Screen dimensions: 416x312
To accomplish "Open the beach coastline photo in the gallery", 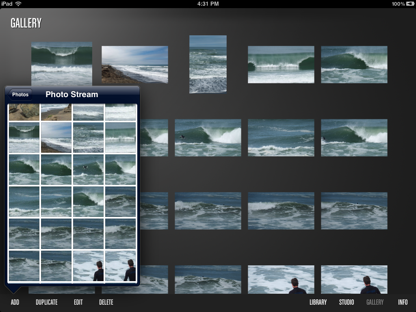I will click(x=134, y=65).
